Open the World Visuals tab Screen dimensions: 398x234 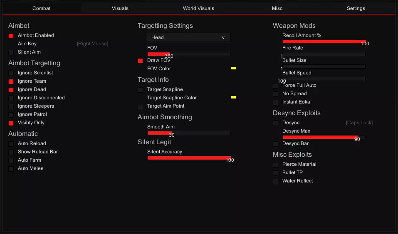click(198, 8)
